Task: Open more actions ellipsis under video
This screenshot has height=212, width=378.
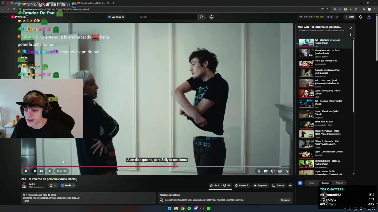Action: (290, 185)
